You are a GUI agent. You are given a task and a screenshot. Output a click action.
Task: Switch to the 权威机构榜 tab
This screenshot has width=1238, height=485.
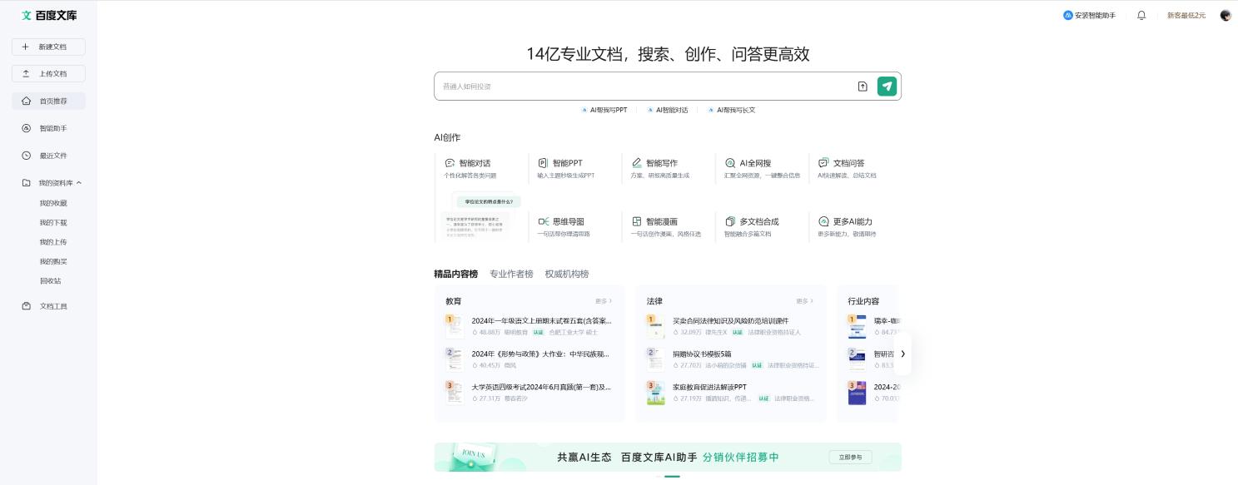[567, 274]
